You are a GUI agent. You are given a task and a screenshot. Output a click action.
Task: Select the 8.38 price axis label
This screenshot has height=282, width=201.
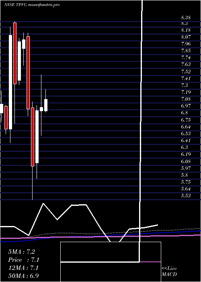[186, 18]
